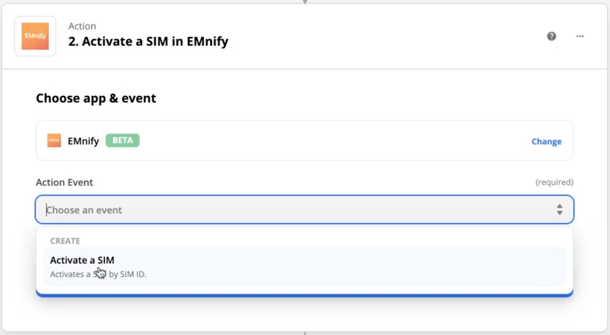Select the required label near Action Event

click(x=554, y=182)
